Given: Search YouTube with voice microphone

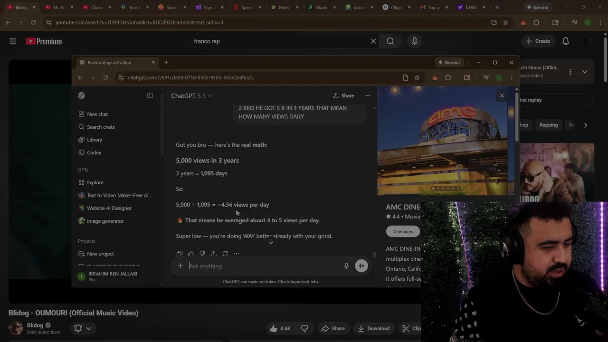Looking at the screenshot, I should pyautogui.click(x=415, y=41).
